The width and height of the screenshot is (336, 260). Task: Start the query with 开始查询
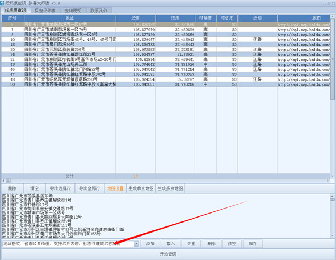tap(168, 254)
